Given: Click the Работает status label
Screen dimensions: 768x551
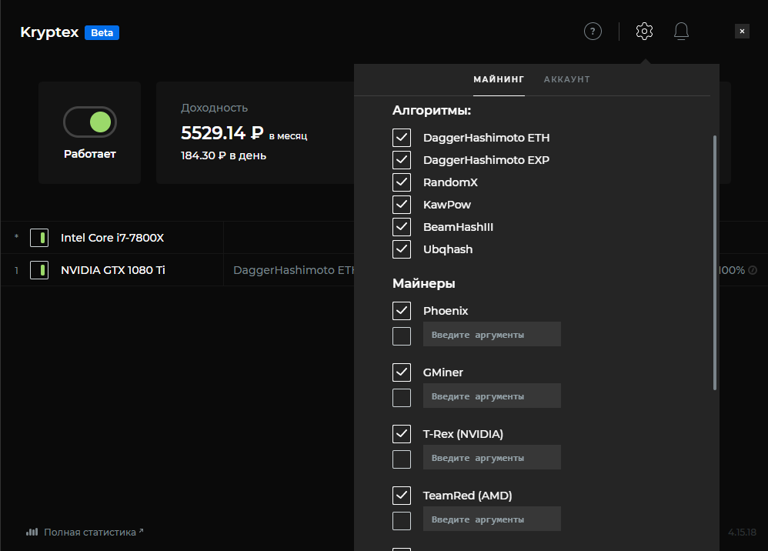Looking at the screenshot, I should [x=90, y=154].
